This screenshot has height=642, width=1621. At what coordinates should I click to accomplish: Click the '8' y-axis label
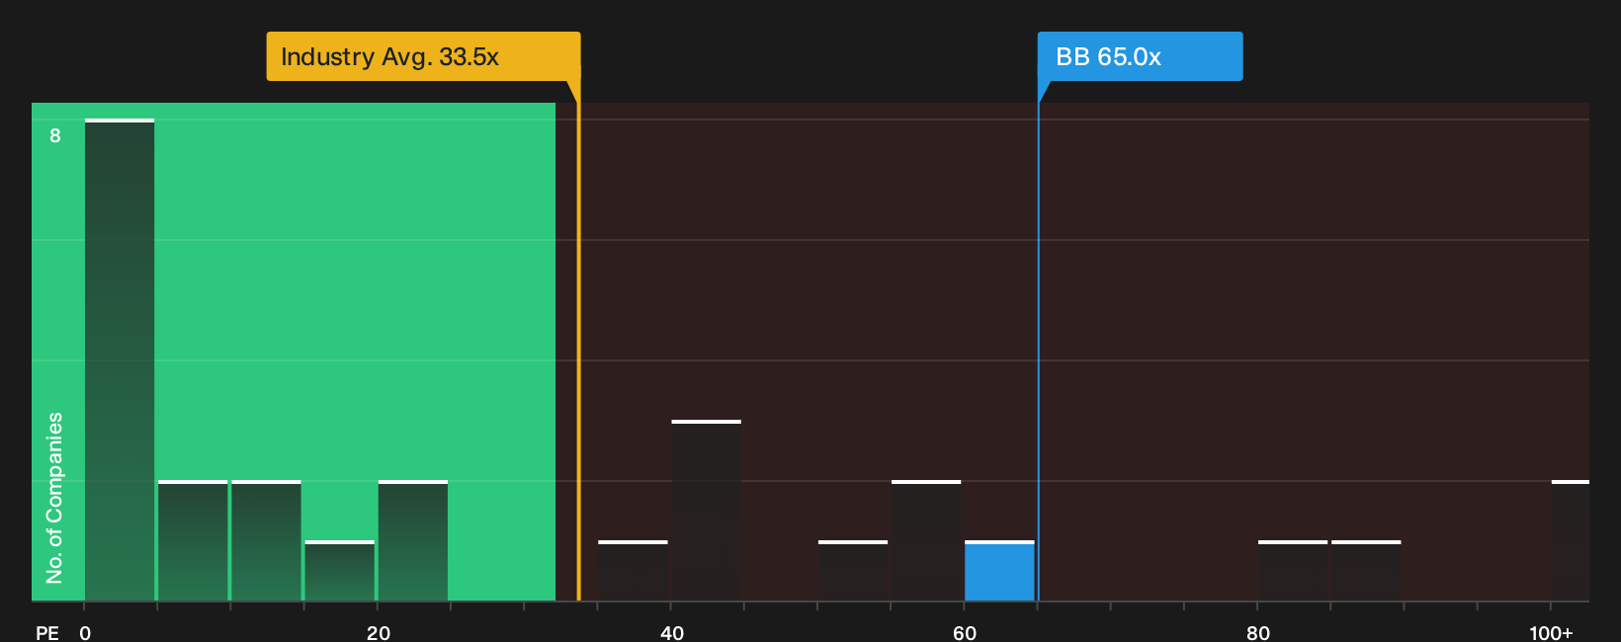click(x=55, y=135)
